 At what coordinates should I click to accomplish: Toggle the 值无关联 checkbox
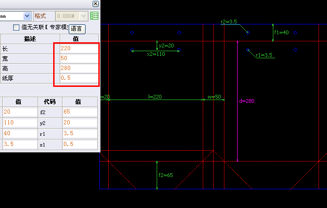(x=16, y=27)
